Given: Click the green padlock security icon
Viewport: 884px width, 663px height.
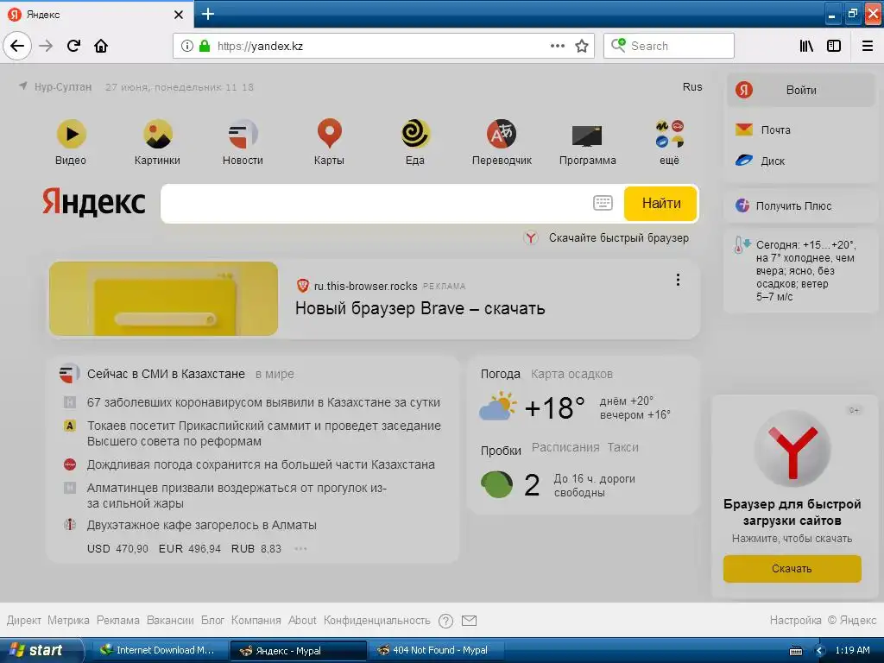Looking at the screenshot, I should 205,46.
